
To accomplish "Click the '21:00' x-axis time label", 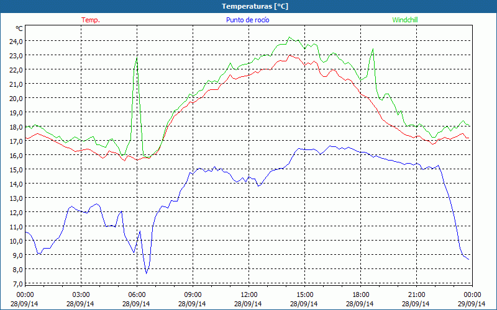I will [x=416, y=295].
